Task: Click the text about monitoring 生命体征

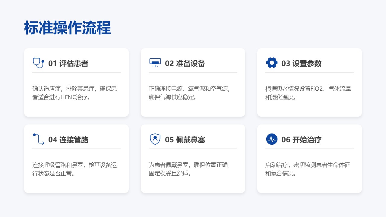Action: [307, 169]
